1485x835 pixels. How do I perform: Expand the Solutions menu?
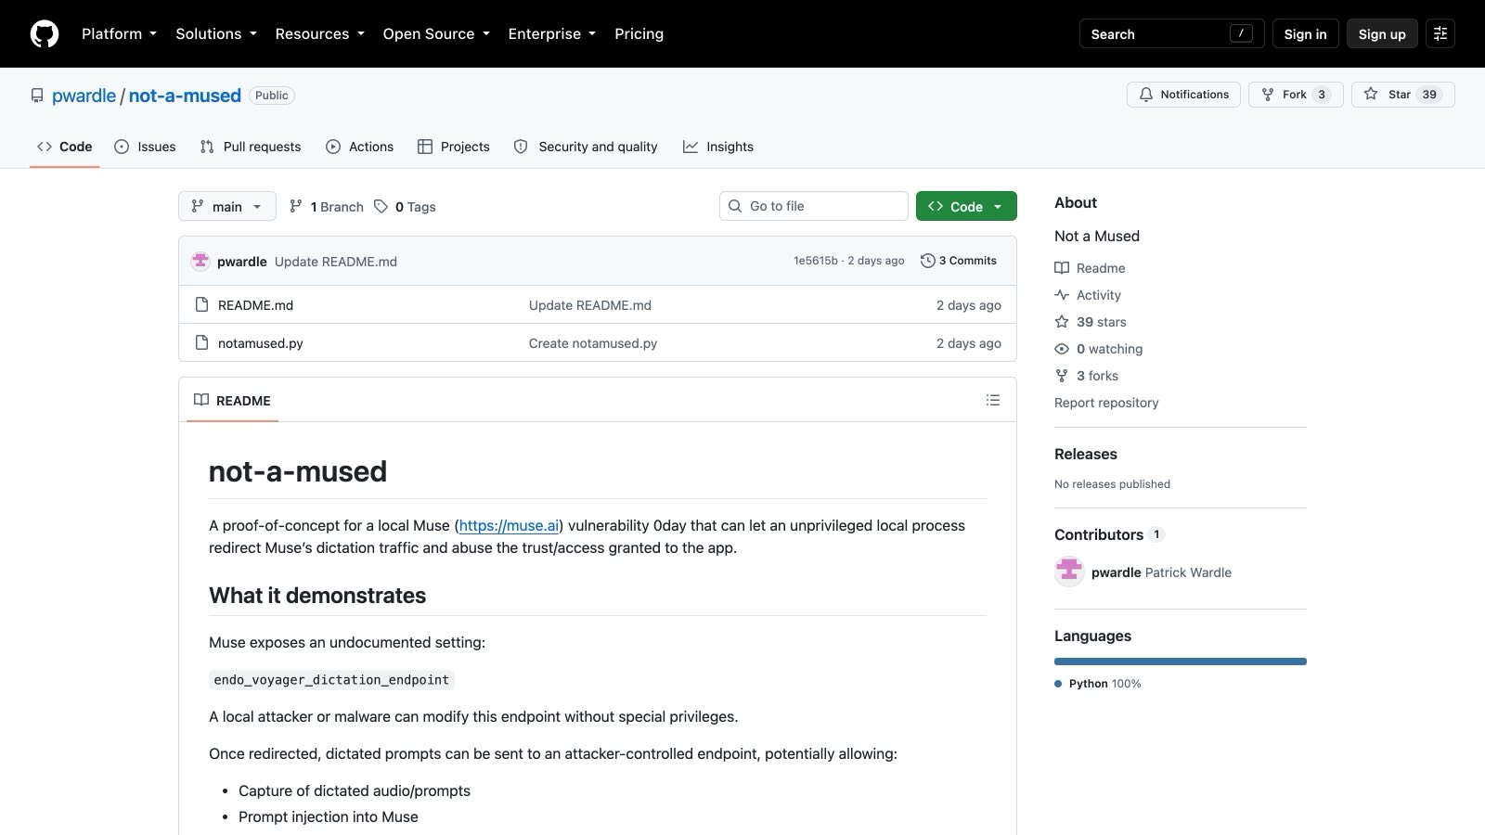tap(216, 33)
